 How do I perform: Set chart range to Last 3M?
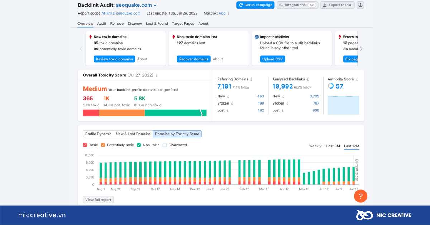pos(333,146)
